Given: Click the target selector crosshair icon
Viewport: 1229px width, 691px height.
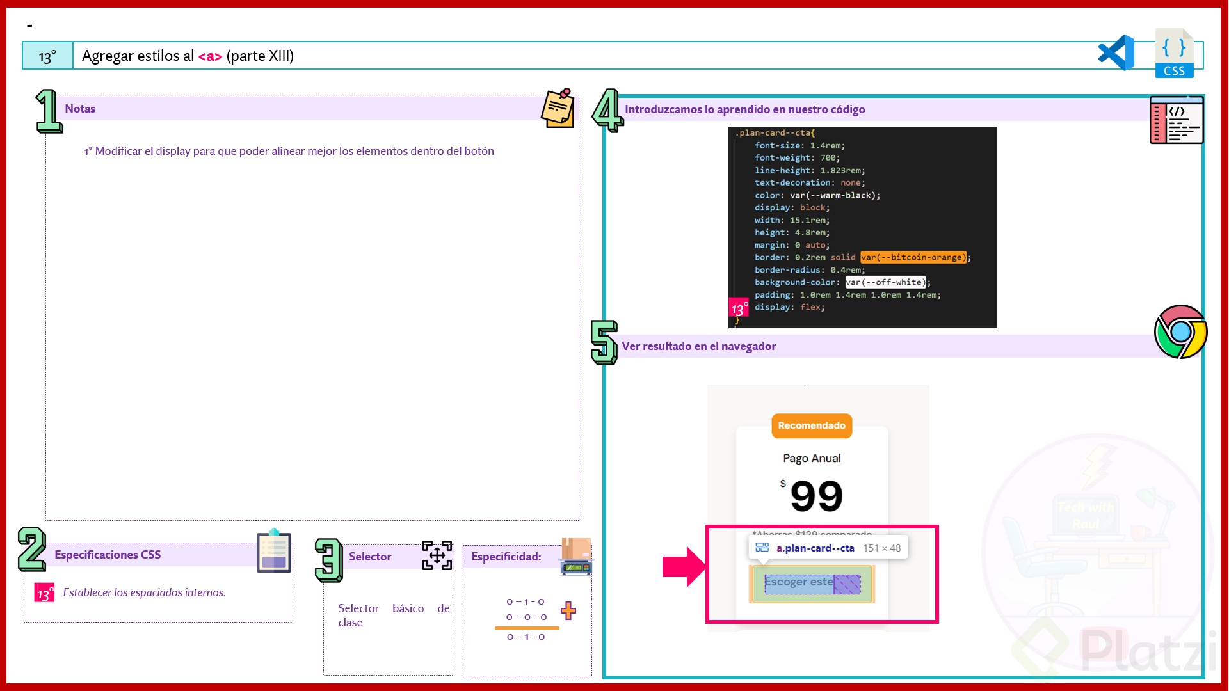Looking at the screenshot, I should (x=437, y=555).
